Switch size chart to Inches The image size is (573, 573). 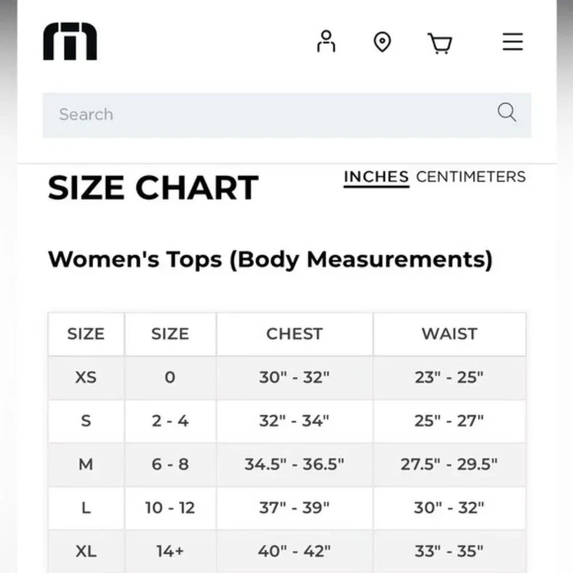376,177
